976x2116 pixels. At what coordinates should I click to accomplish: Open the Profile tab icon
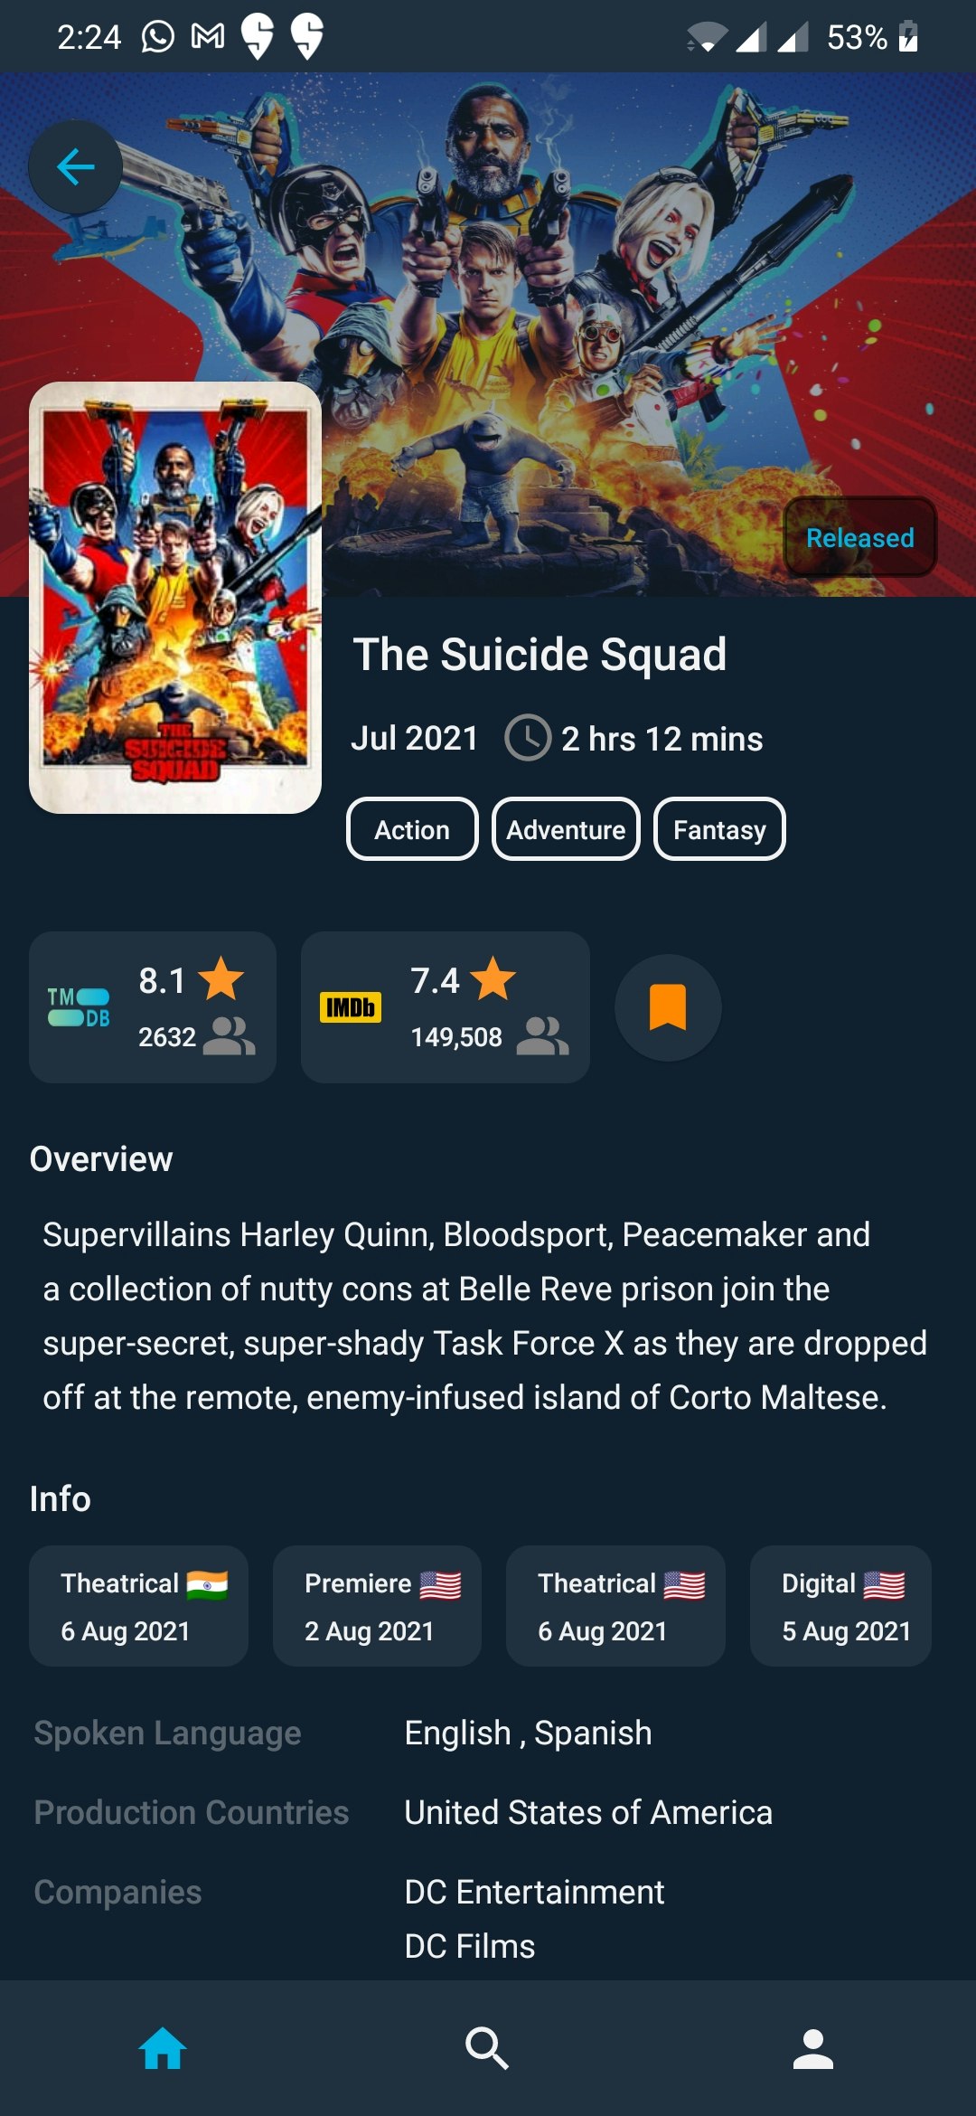812,2048
